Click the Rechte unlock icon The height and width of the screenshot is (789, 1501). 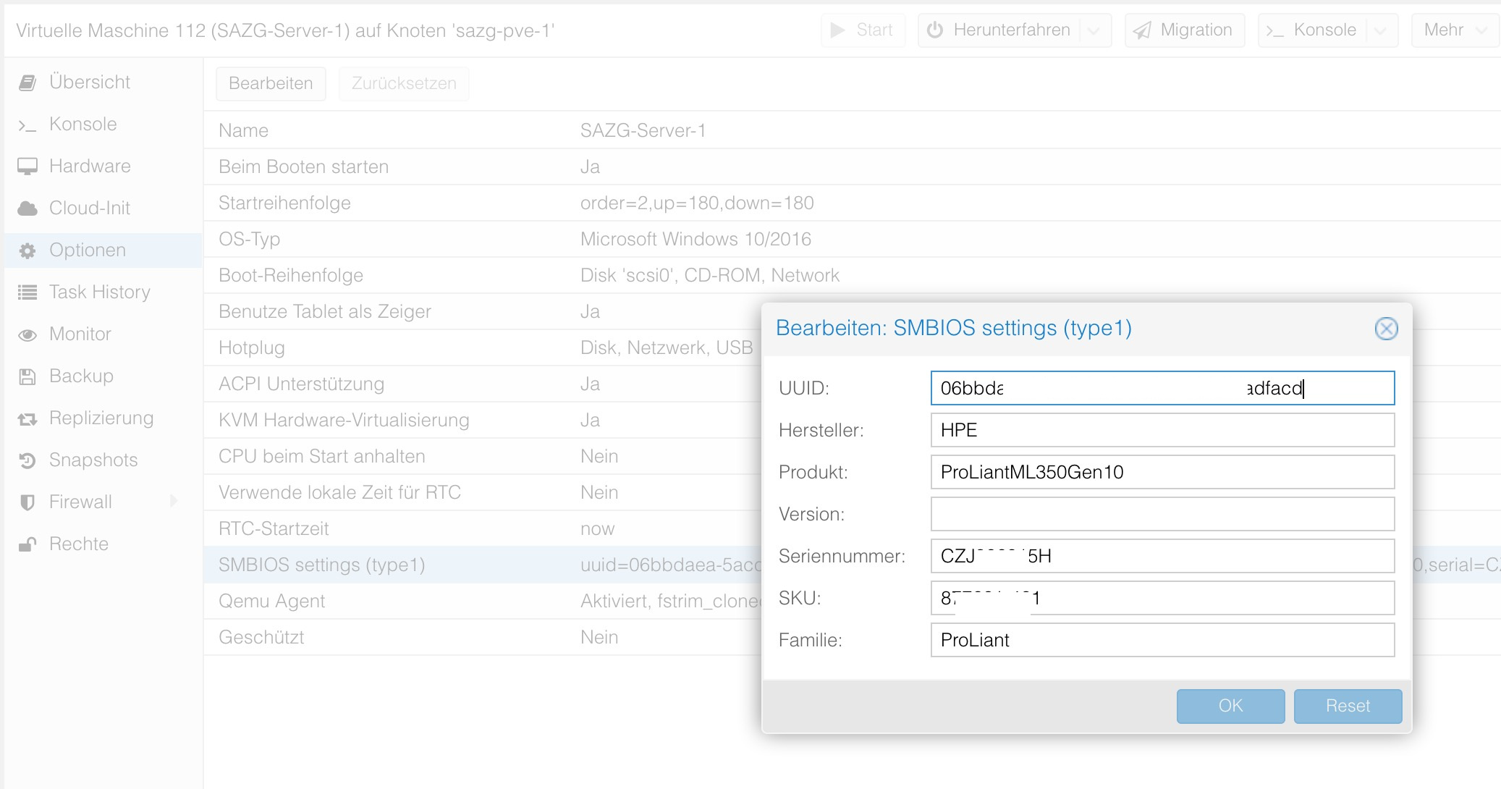pyautogui.click(x=28, y=544)
